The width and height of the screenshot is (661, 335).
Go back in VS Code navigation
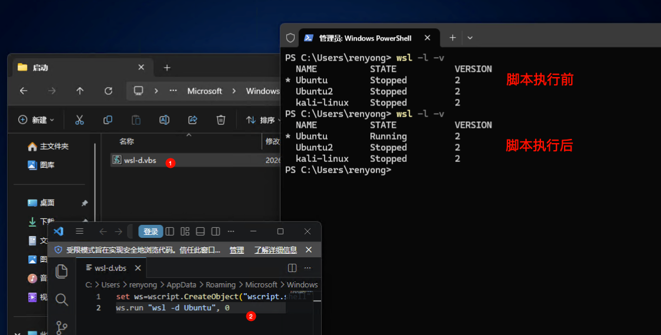tap(103, 231)
